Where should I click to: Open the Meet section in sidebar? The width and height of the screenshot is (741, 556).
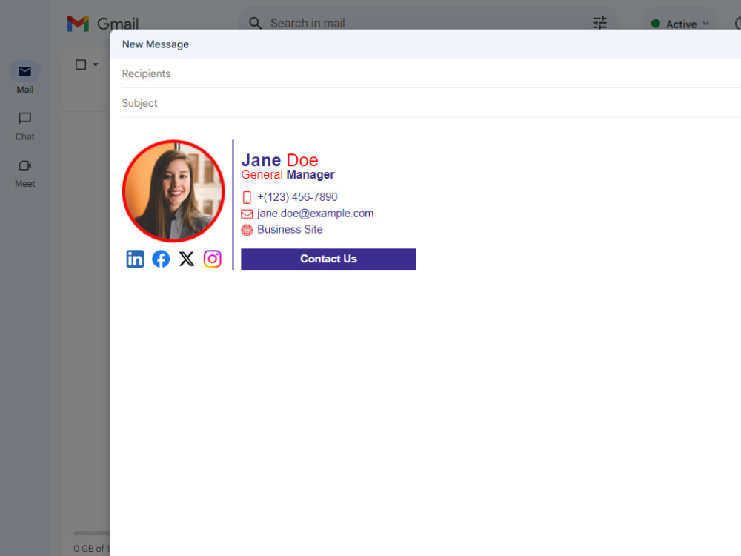pyautogui.click(x=25, y=173)
